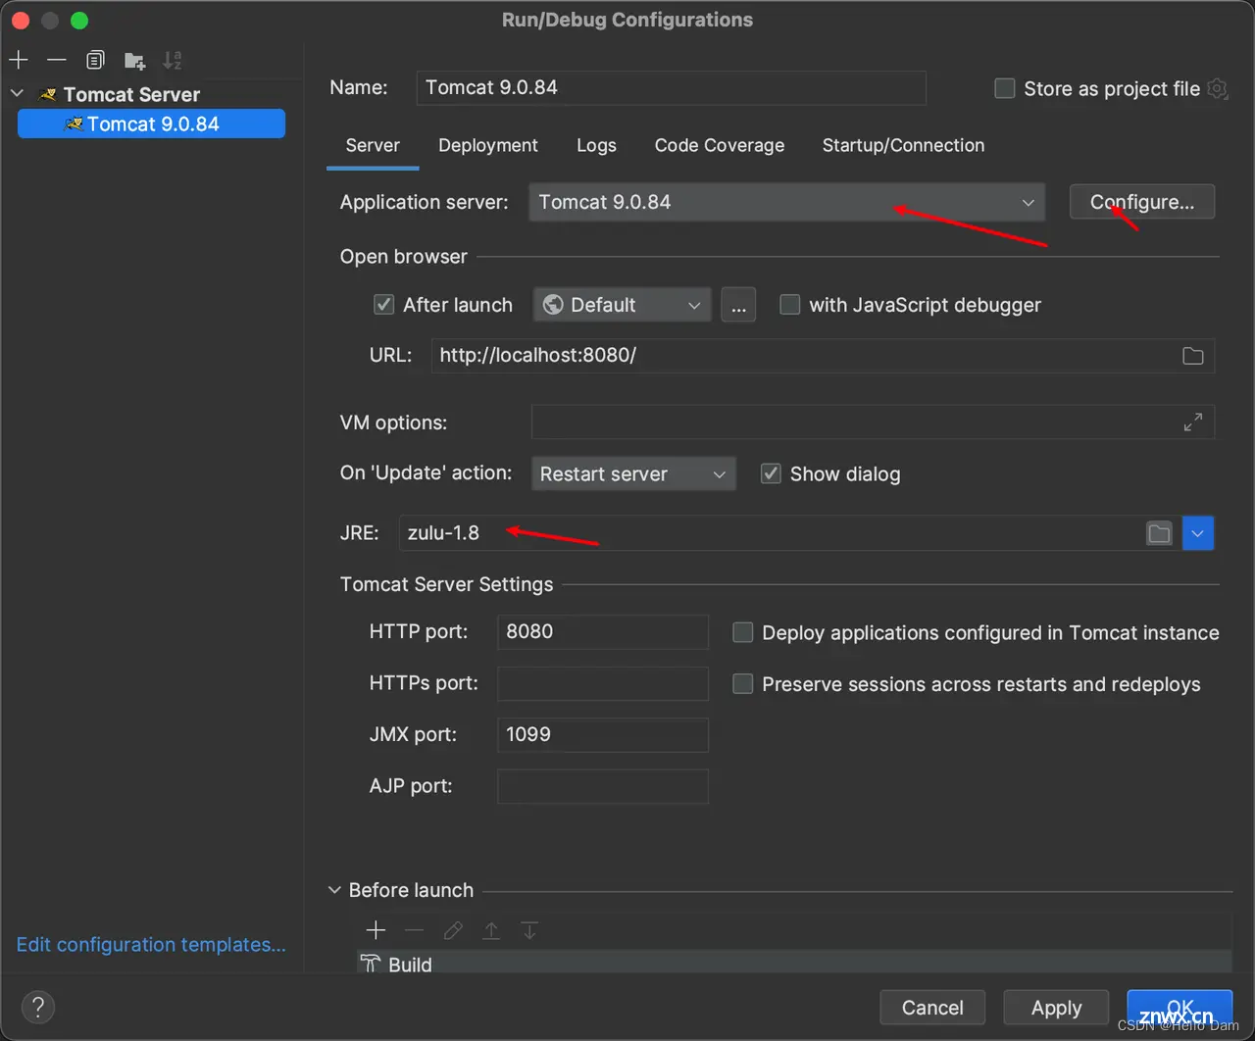
Task: Select Tomcat 9.0.84 configuration in tree
Action: coord(151,124)
